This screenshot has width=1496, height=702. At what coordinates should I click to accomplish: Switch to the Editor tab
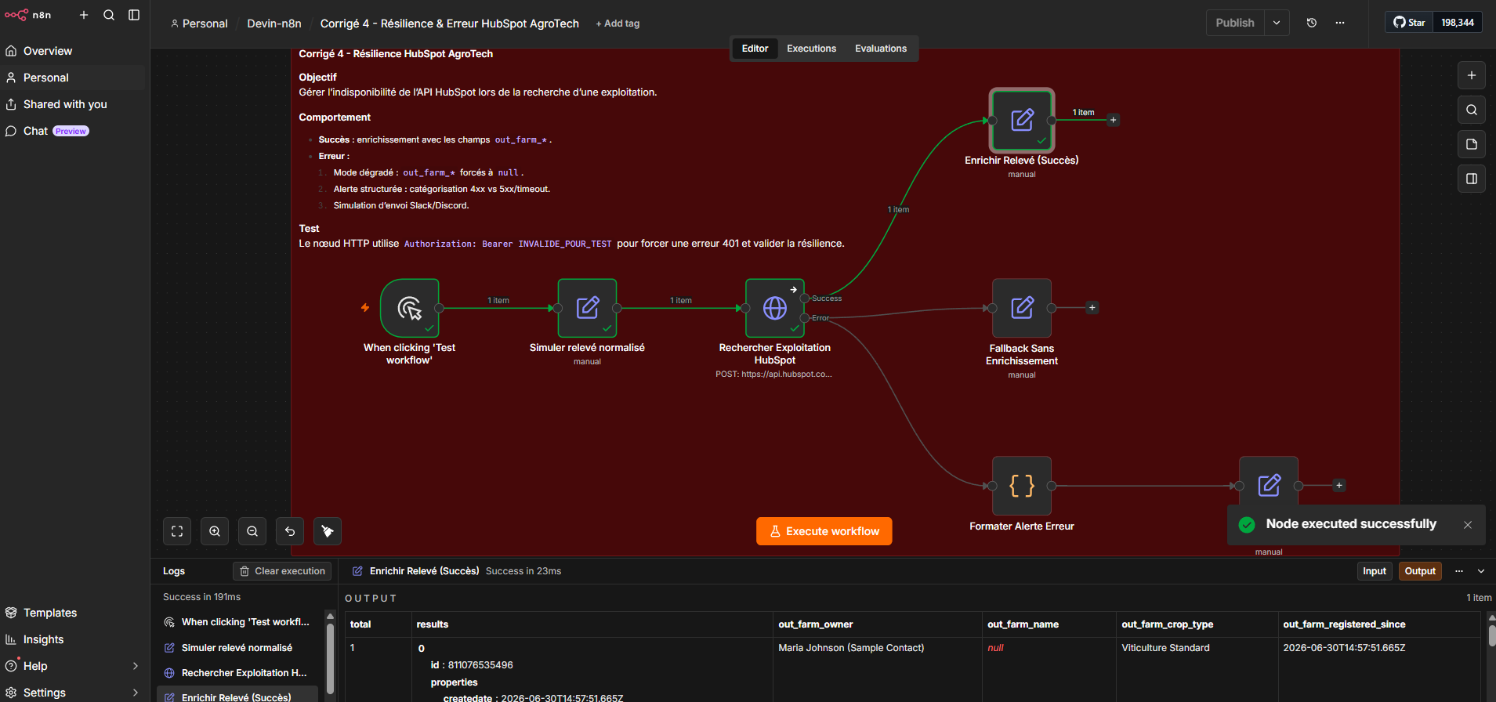pos(755,49)
